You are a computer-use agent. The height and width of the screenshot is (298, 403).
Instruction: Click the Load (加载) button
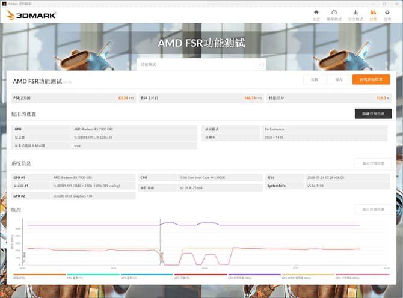(x=315, y=79)
